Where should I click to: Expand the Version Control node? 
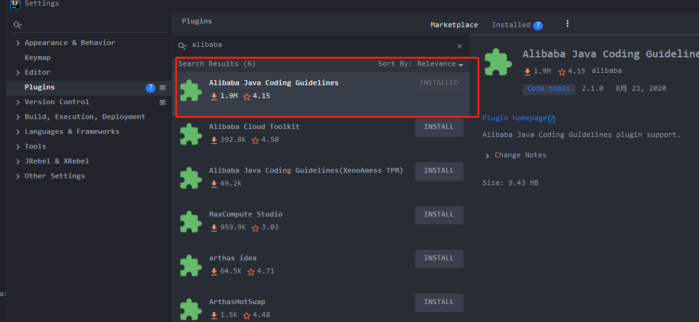click(x=18, y=102)
